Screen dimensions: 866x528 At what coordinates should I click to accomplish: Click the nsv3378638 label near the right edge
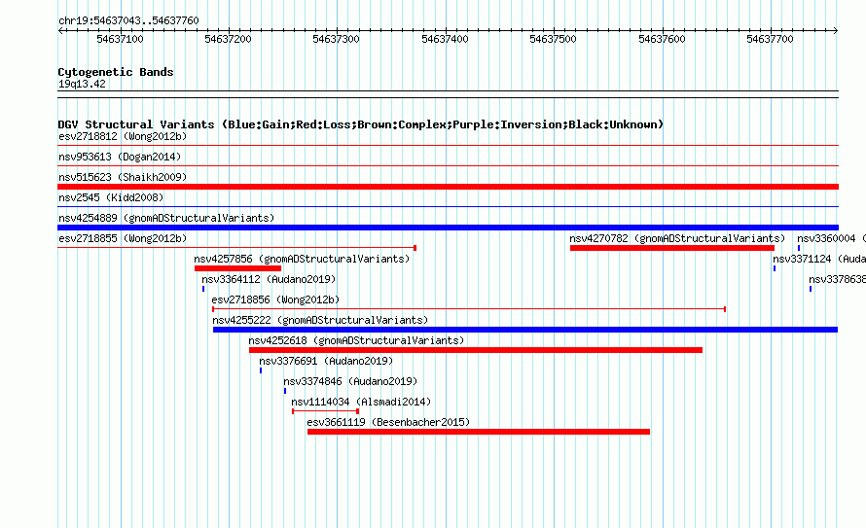[x=837, y=279]
